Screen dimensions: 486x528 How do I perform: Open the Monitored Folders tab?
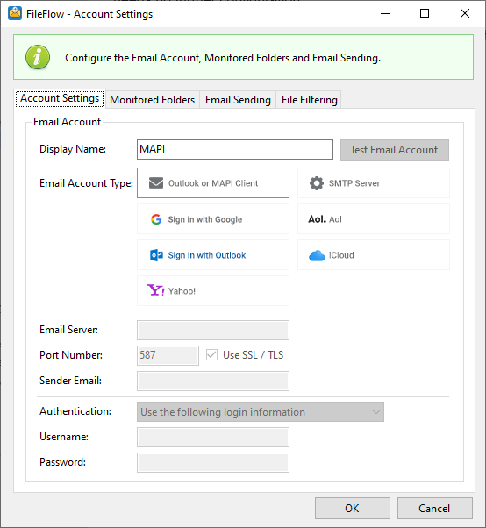click(x=153, y=100)
